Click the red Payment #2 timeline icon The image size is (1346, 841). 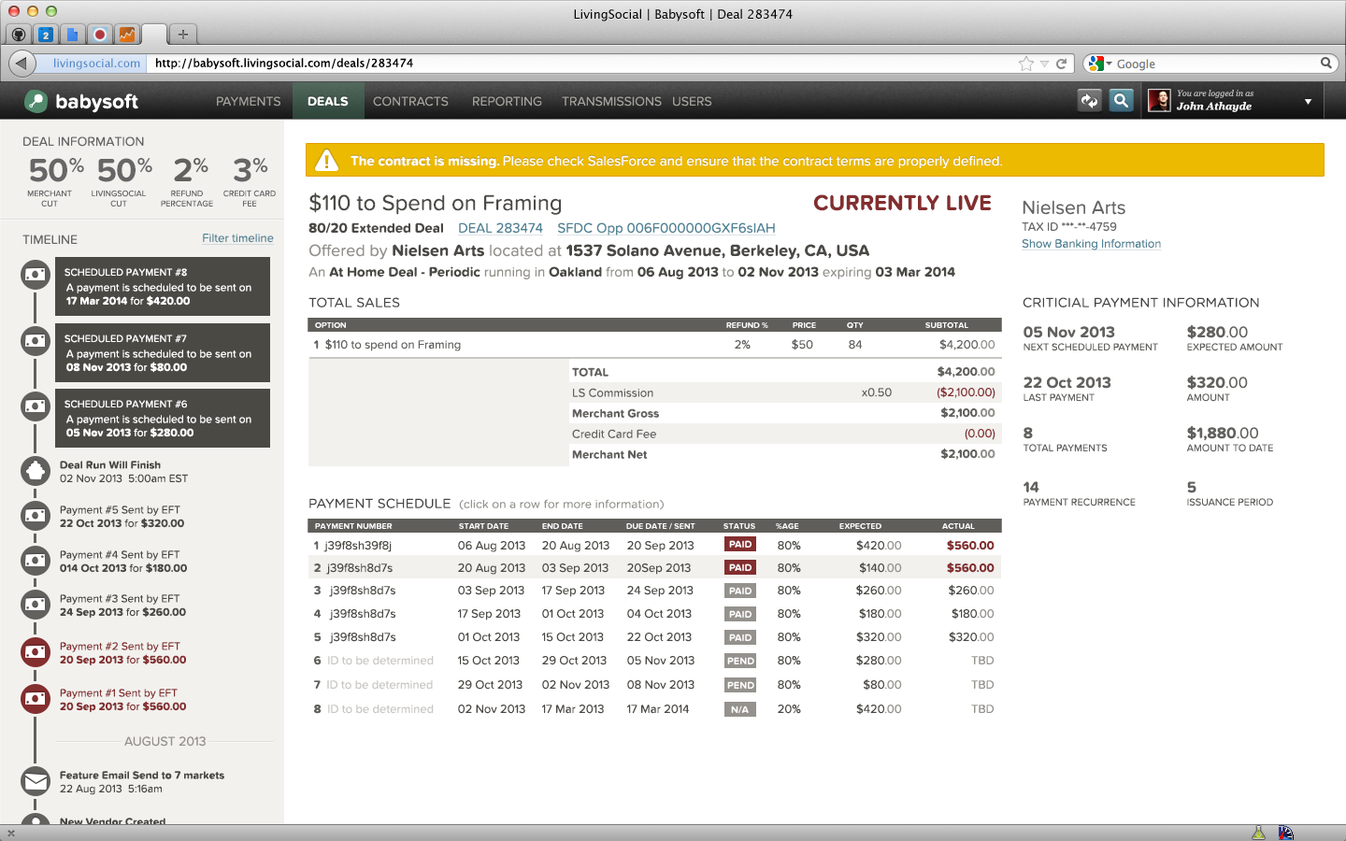coord(36,652)
